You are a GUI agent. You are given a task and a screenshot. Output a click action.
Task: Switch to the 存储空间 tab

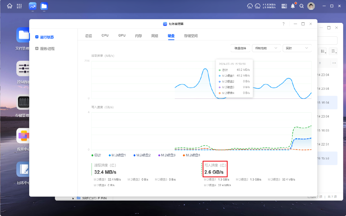click(x=191, y=36)
